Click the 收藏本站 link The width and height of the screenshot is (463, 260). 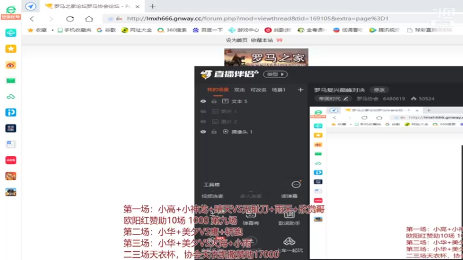pos(262,40)
